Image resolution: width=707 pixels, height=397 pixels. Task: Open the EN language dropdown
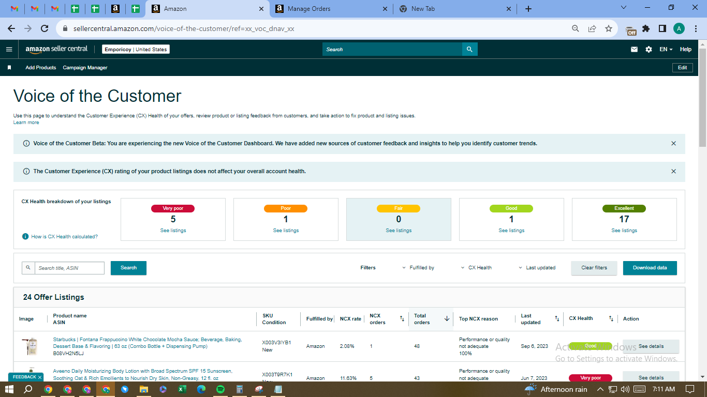[x=666, y=50]
